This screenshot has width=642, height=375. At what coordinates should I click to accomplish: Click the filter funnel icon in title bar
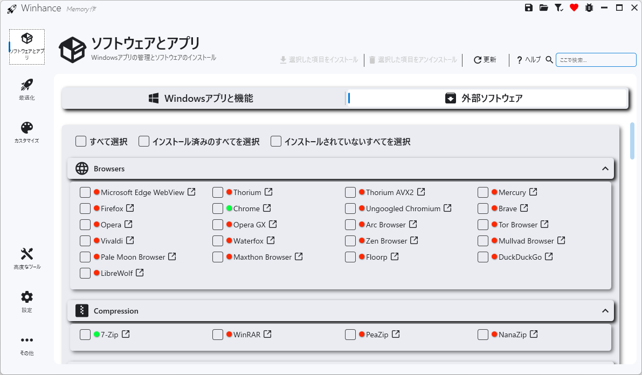pos(559,8)
